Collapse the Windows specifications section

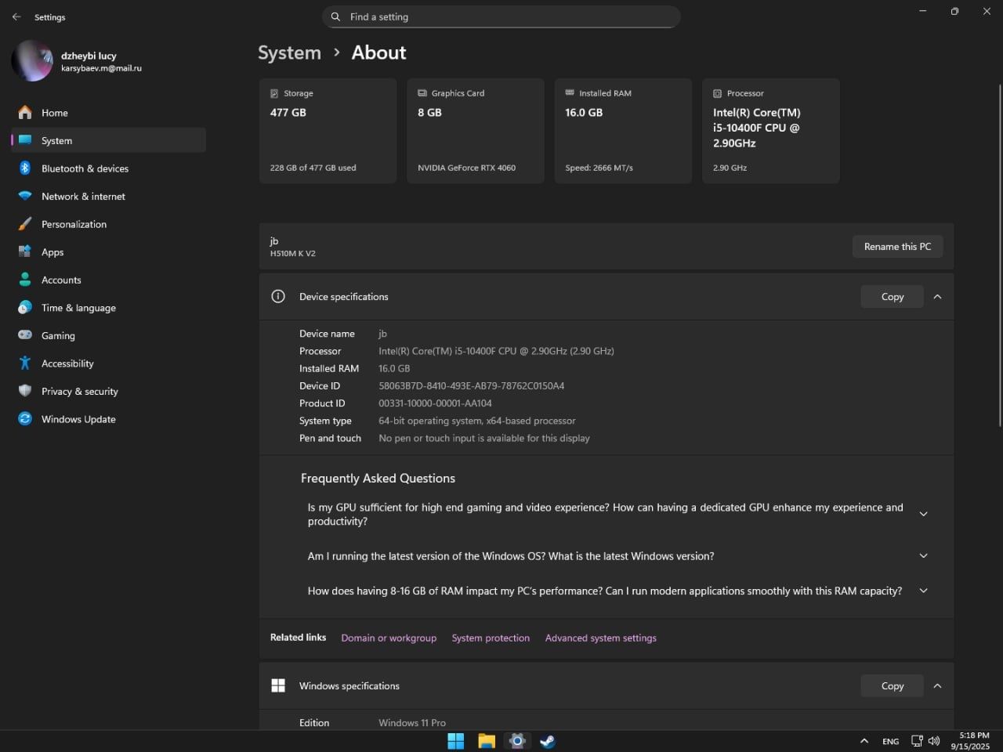pos(937,685)
